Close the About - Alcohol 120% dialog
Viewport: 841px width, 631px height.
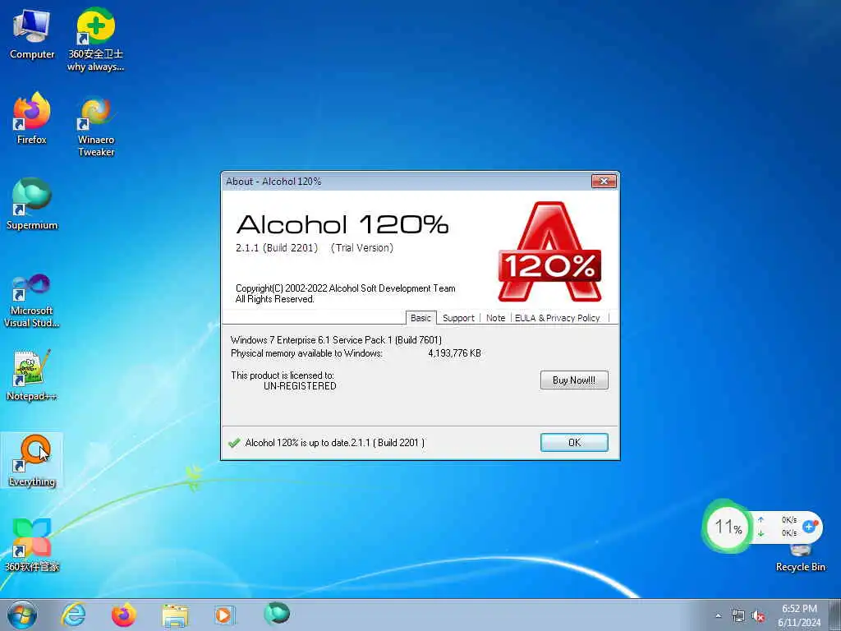click(x=604, y=182)
